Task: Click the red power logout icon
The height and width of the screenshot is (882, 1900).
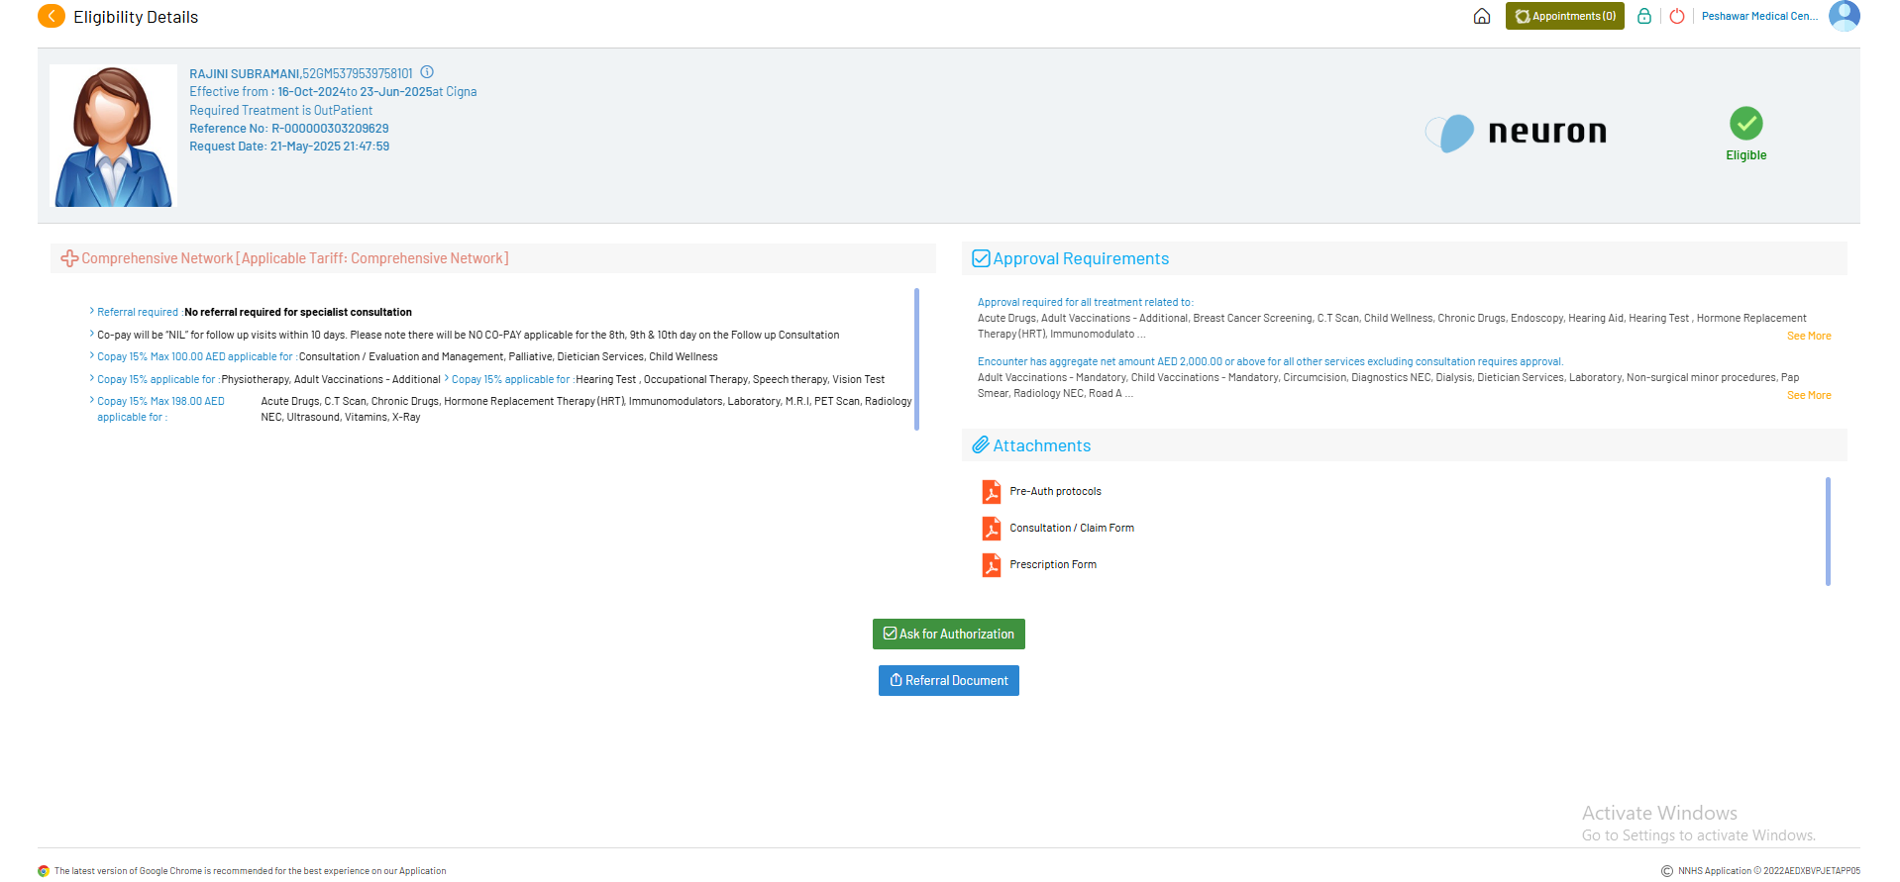Action: tap(1677, 16)
